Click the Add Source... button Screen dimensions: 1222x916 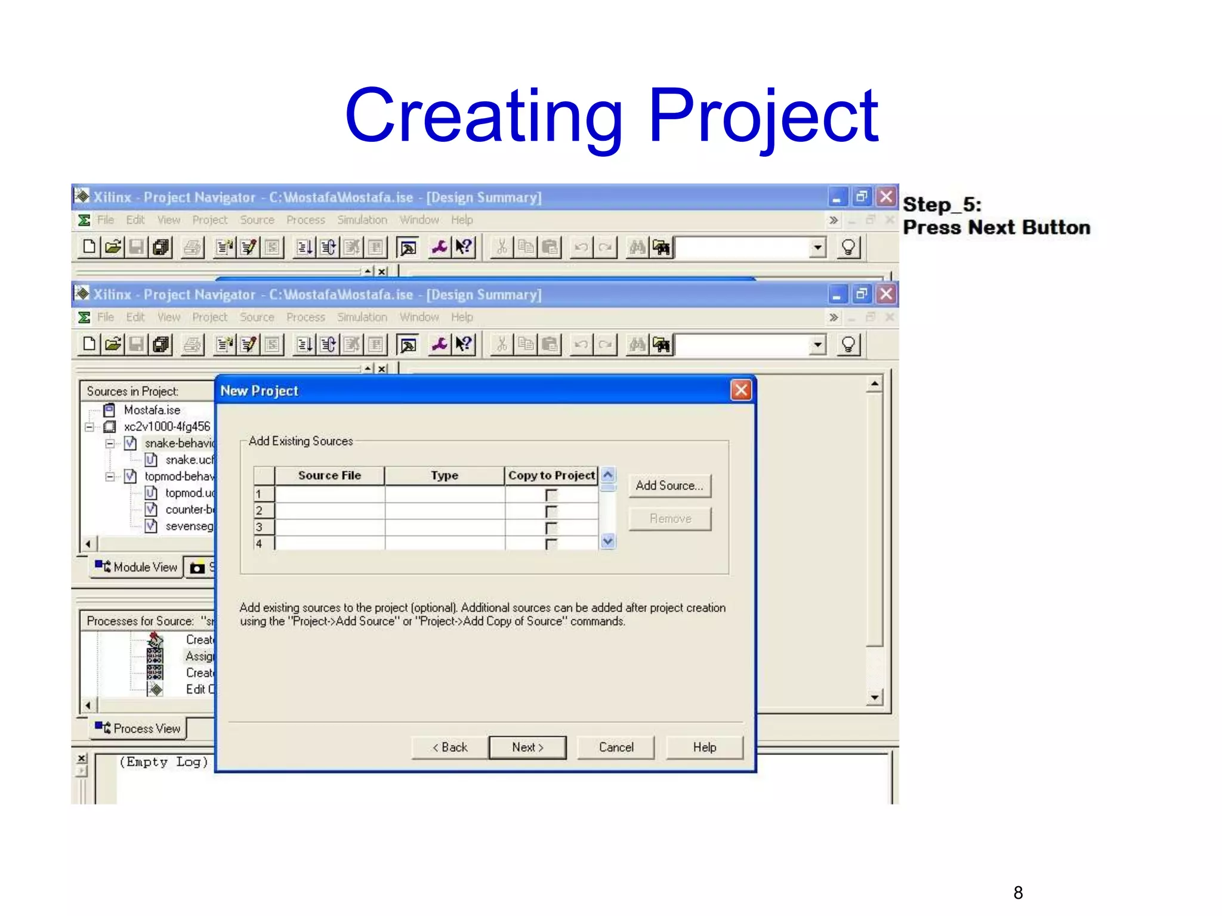[x=669, y=485]
